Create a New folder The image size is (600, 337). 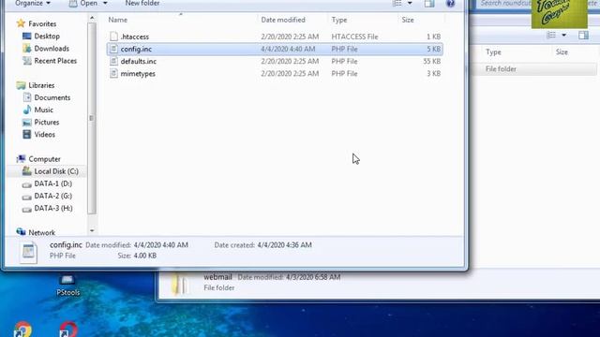pyautogui.click(x=142, y=3)
